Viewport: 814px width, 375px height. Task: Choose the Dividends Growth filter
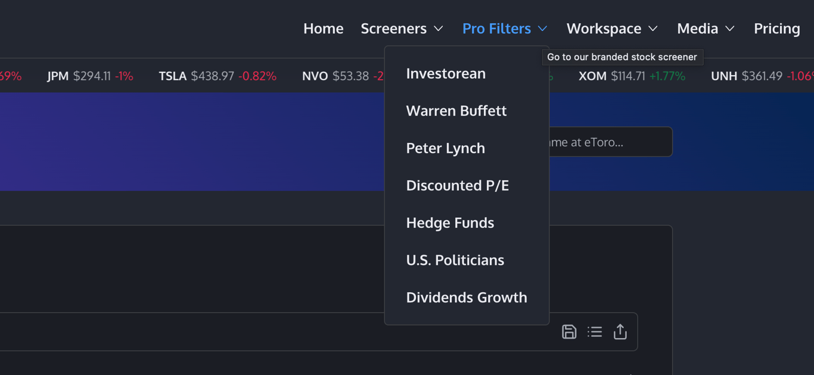pos(466,297)
